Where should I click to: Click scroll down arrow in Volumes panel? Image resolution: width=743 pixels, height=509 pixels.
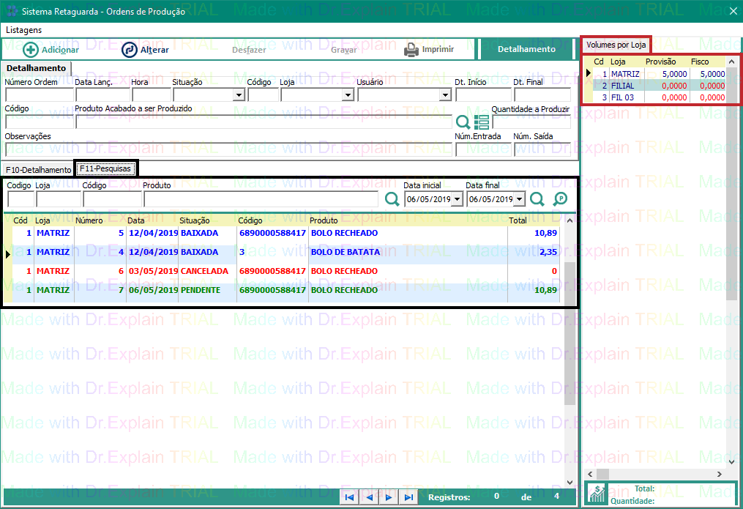click(731, 461)
